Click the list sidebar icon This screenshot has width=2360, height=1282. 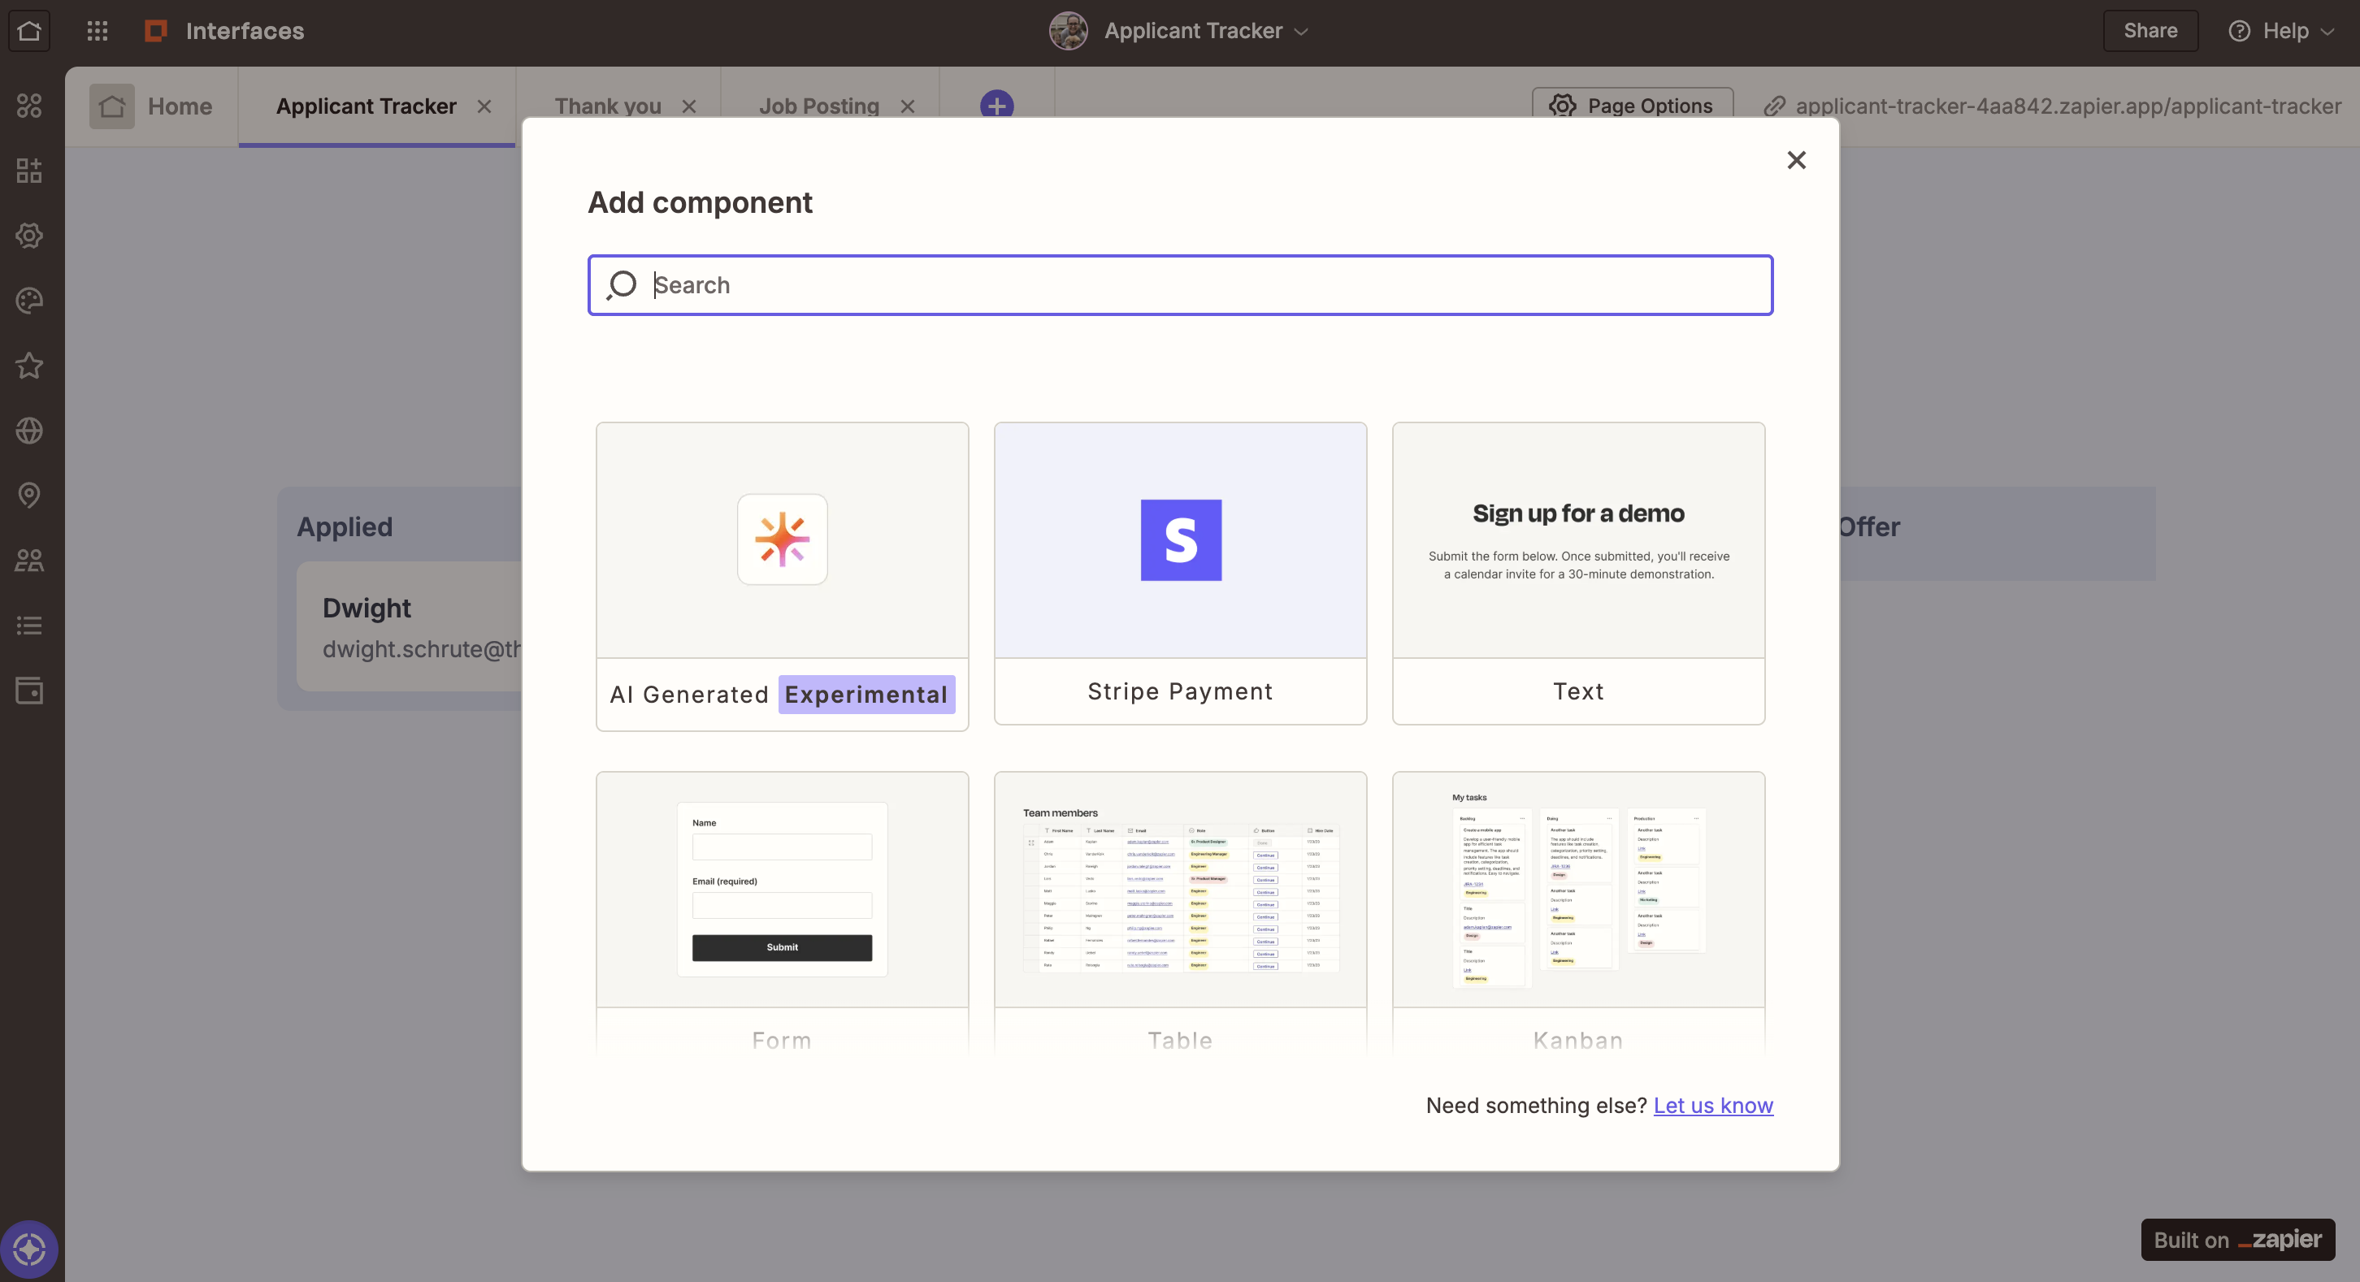click(29, 626)
